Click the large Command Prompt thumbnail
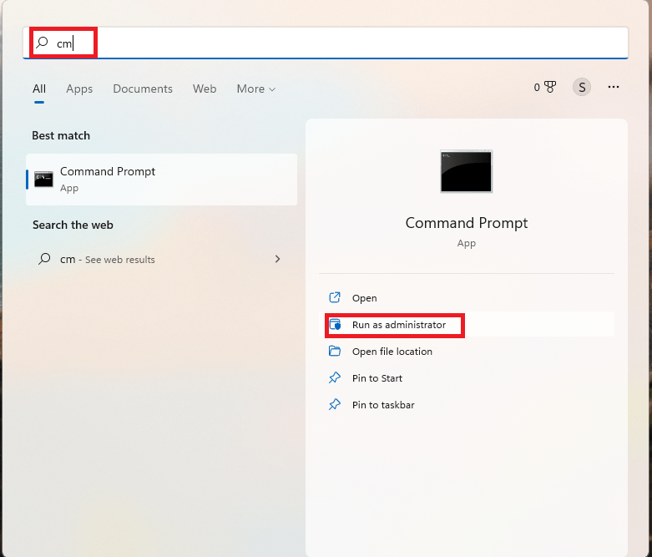 [x=466, y=171]
